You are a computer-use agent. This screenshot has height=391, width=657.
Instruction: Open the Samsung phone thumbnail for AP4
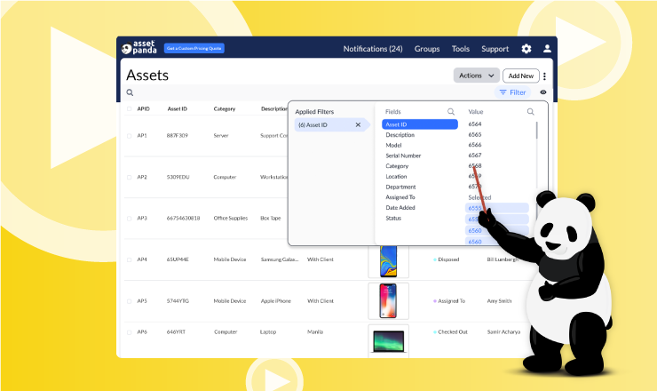[x=388, y=261]
